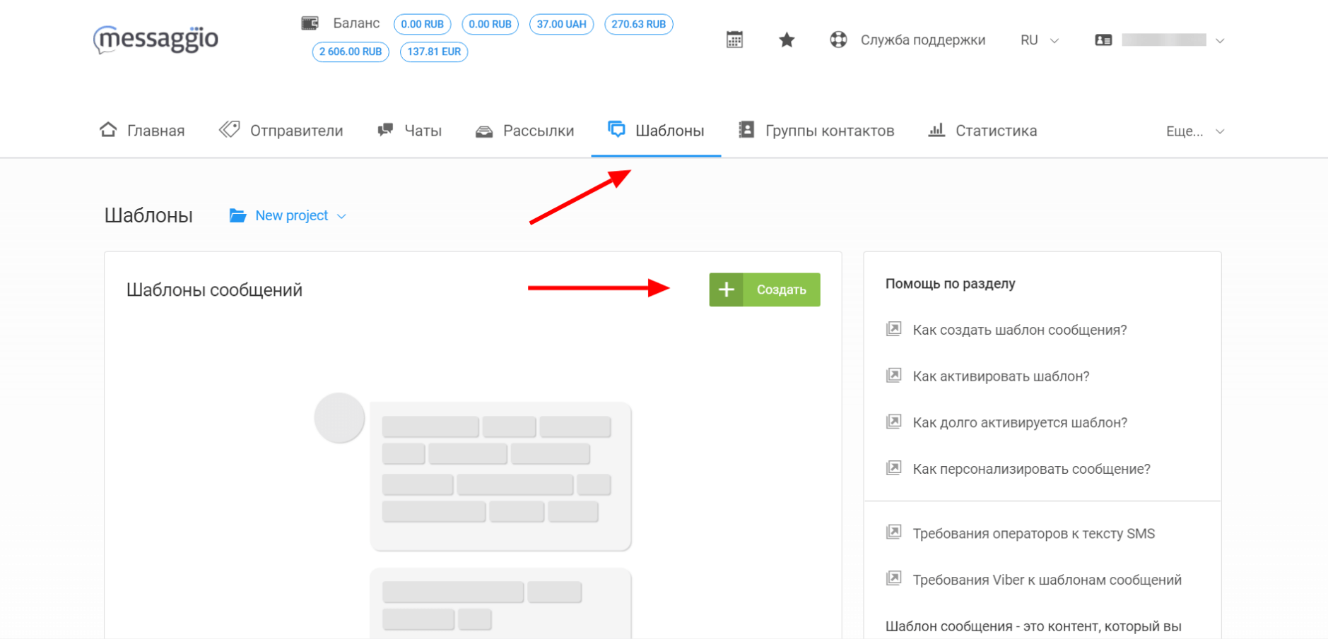Click external link icon for Как персонализировать сообщение
Screen dimensions: 1328x639
[894, 468]
